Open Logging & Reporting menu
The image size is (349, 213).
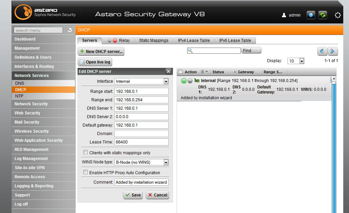tap(43, 186)
